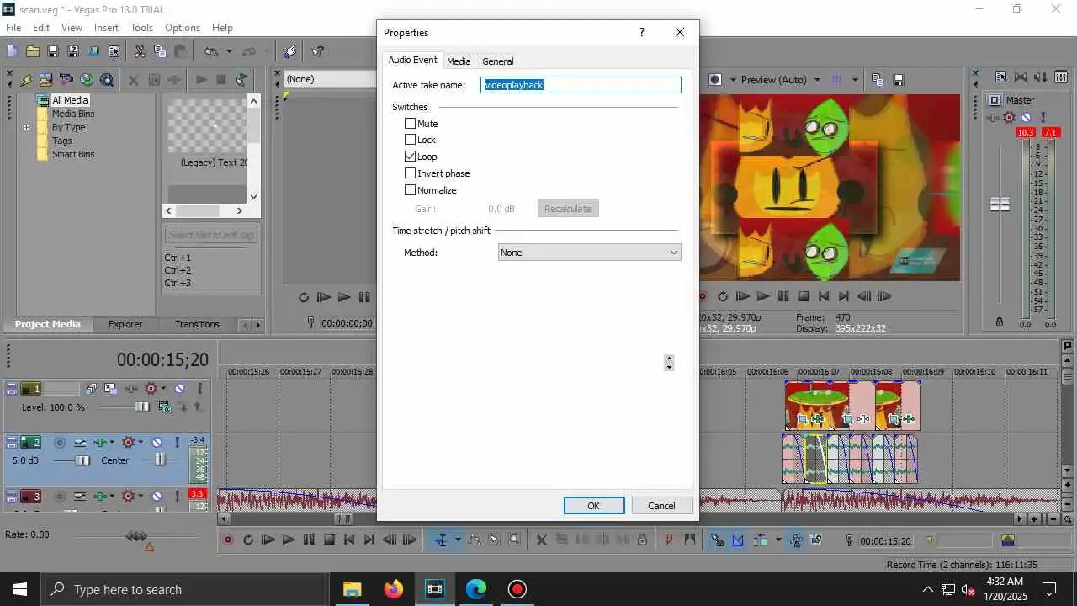Mute video track 1 with circle-slash icon
1077x606 pixels.
(x=179, y=389)
